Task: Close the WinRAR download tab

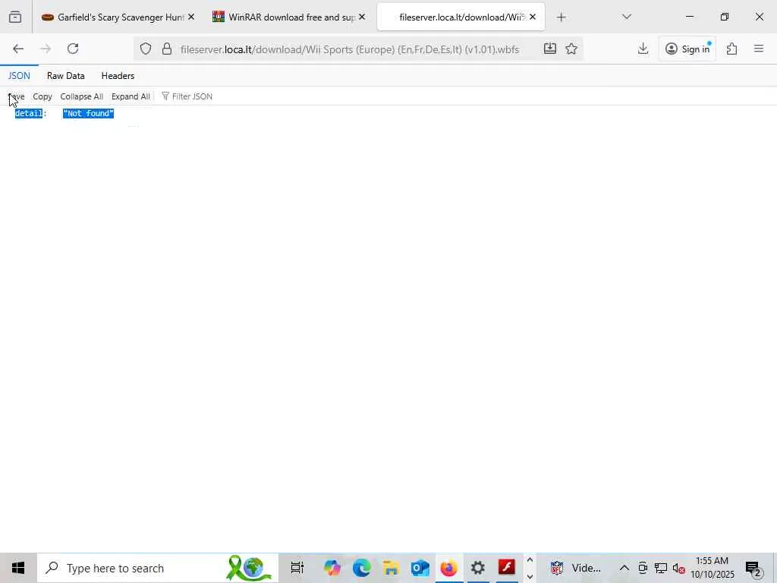Action: coord(362,17)
